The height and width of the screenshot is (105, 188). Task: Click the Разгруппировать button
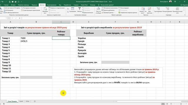pos(167,10)
